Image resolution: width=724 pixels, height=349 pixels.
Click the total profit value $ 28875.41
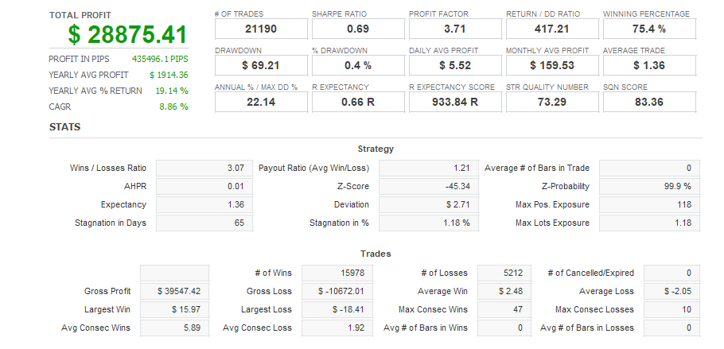127,35
